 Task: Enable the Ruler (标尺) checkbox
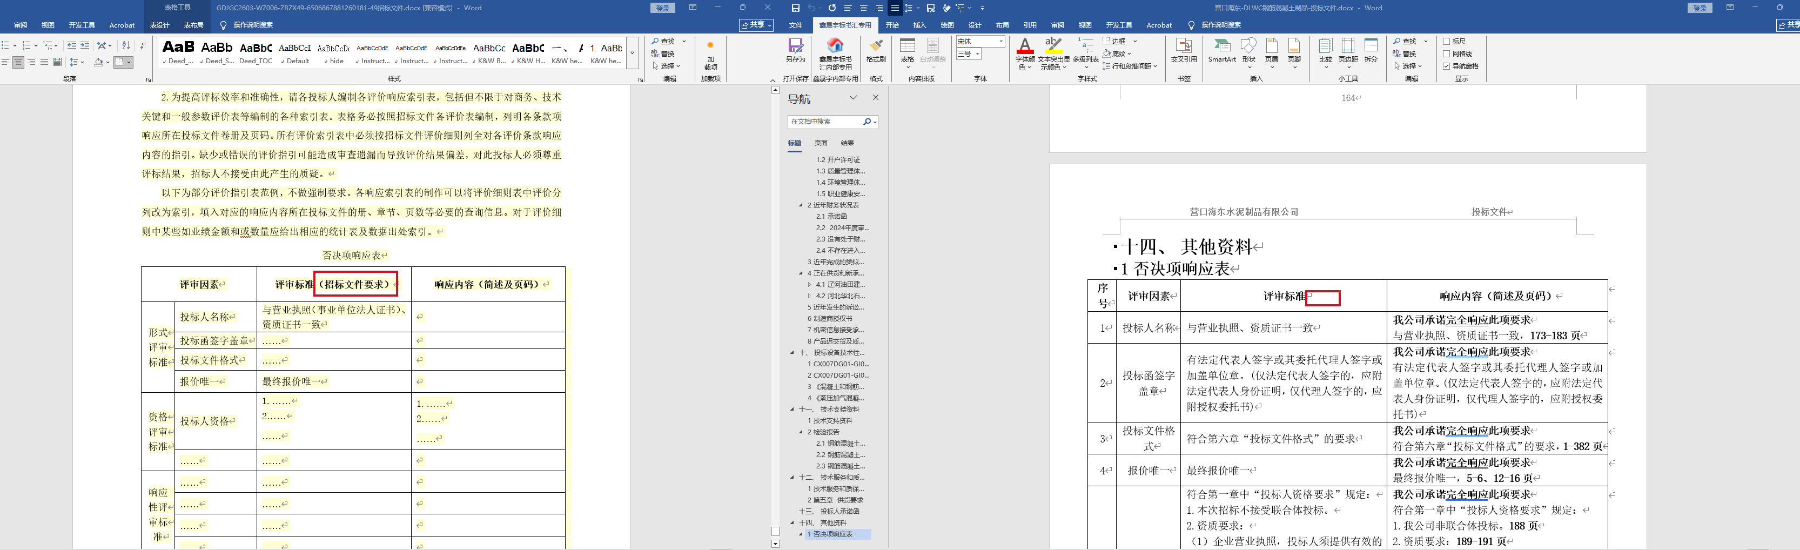[1447, 41]
